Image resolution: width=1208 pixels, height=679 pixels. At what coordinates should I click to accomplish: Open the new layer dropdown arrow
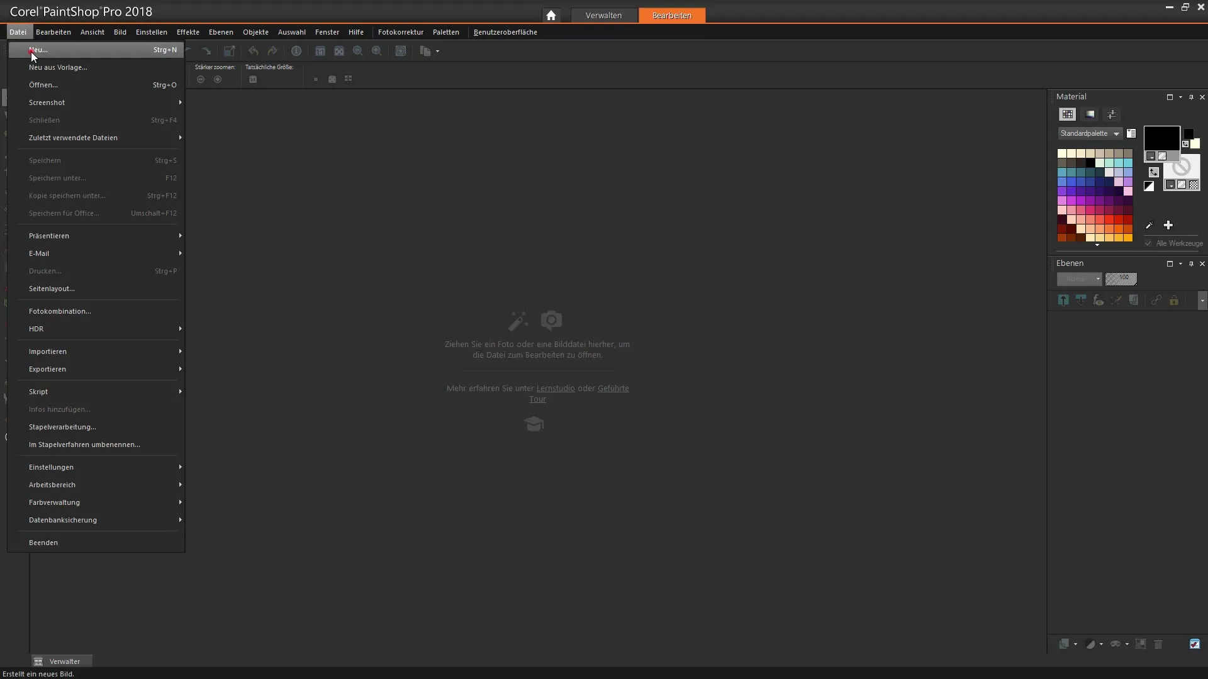[x=1075, y=644]
